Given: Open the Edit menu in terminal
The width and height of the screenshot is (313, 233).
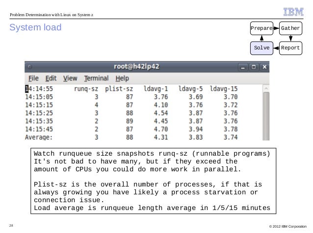Looking at the screenshot, I should 51,78.
